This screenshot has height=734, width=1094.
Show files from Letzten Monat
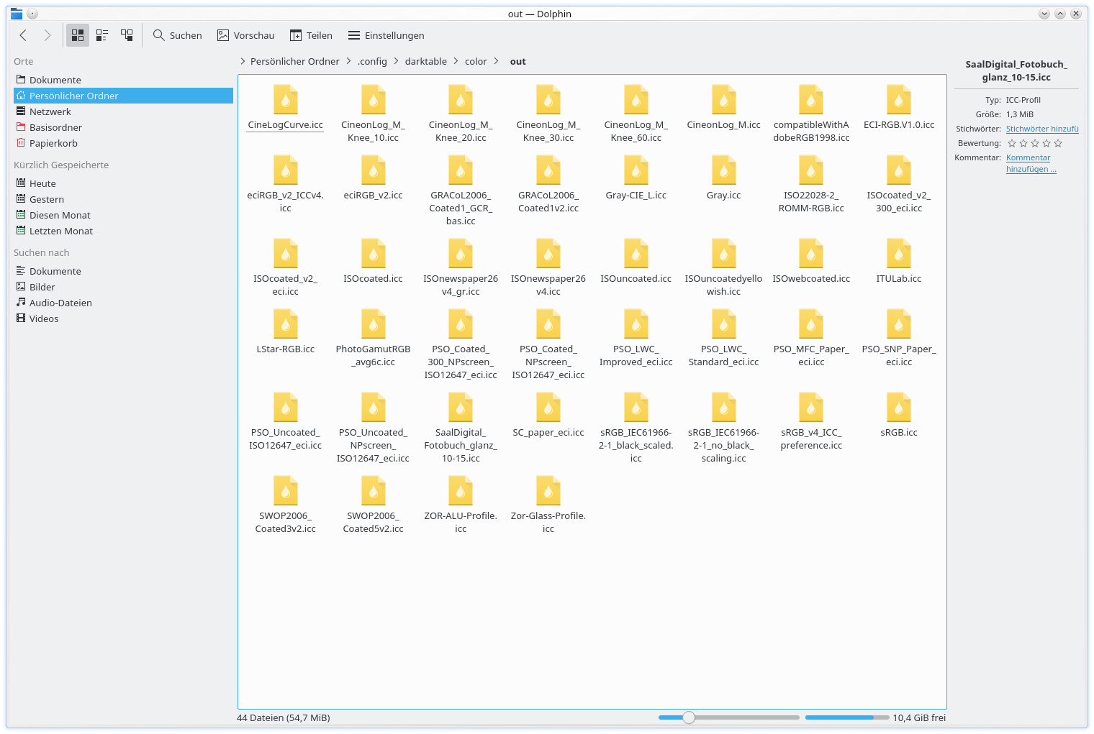pos(123,231)
